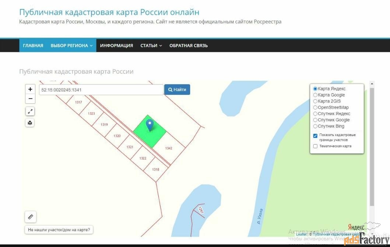
Task: Toggle fullscreen map view
Action: (30, 111)
